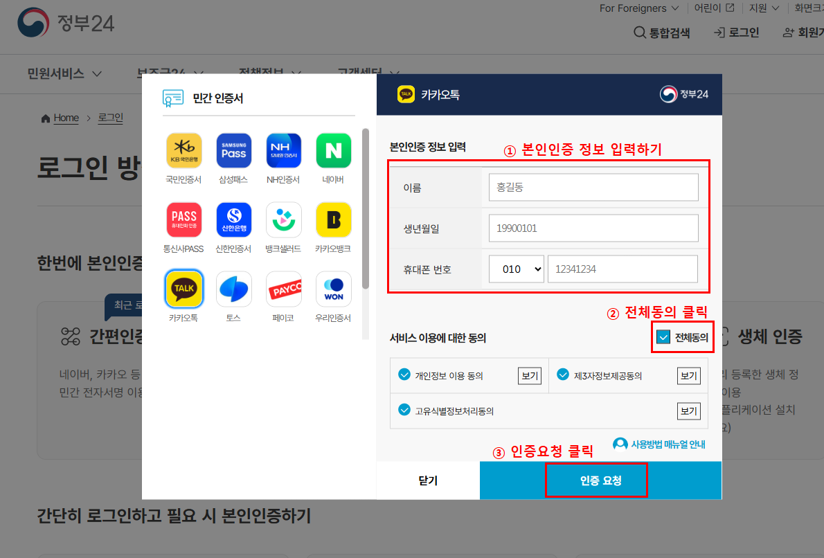This screenshot has width=824, height=558.
Task: Expand the For Foreigners dropdown
Action: tap(639, 8)
